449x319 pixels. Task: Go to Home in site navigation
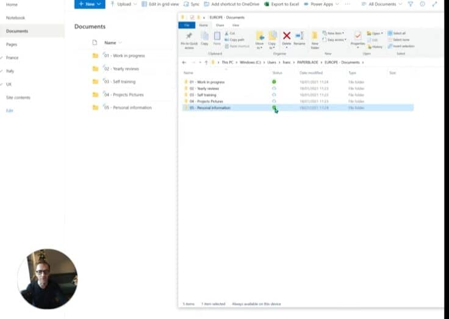click(x=12, y=5)
